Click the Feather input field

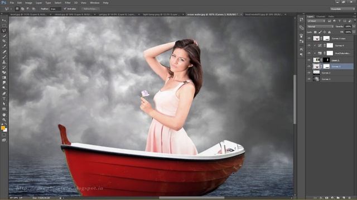56,9
